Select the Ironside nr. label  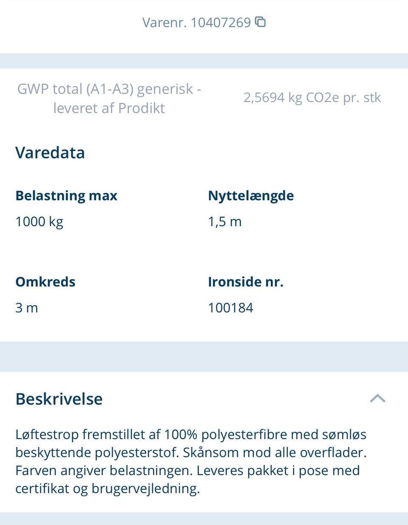(x=246, y=282)
